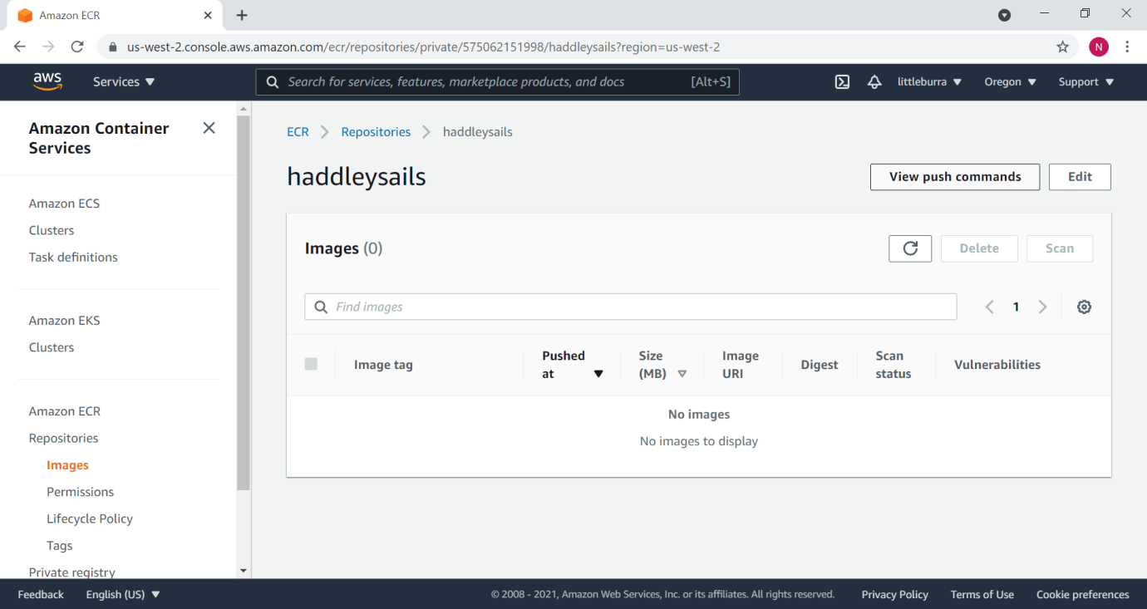Click the browser address bar URL
This screenshot has width=1147, height=609.
[423, 47]
